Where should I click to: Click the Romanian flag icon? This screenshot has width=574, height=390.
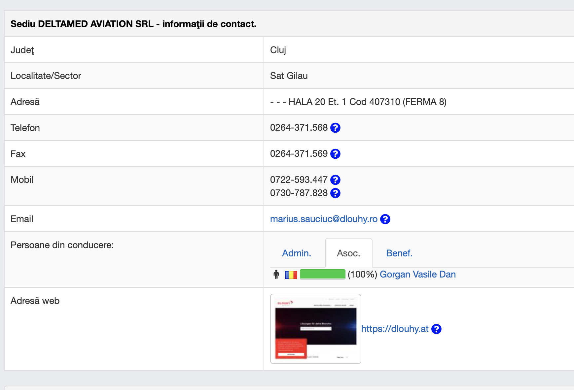(291, 275)
